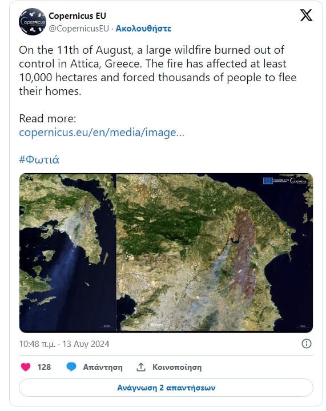Image resolution: width=326 pixels, height=411 pixels.
Task: Click the Απάντηση reply button
Action: (103, 367)
